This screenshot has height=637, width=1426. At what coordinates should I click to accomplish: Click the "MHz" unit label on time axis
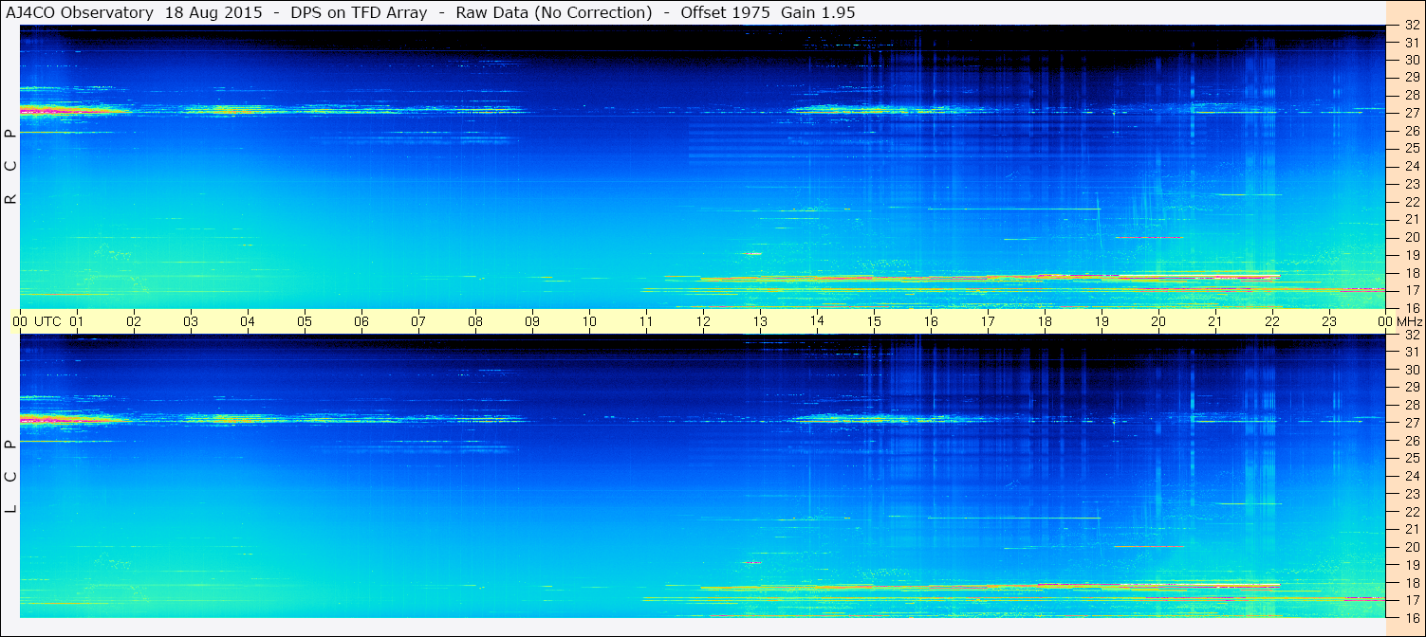(1409, 321)
